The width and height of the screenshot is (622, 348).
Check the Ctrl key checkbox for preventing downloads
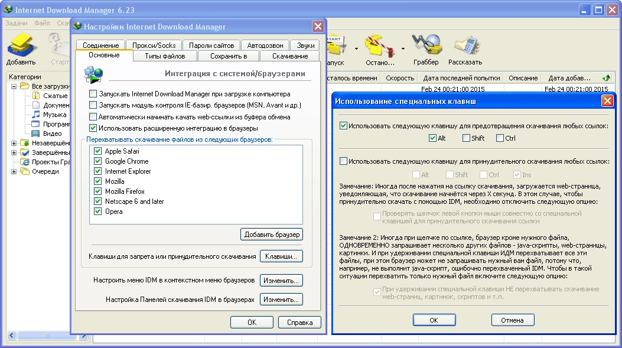pos(500,138)
